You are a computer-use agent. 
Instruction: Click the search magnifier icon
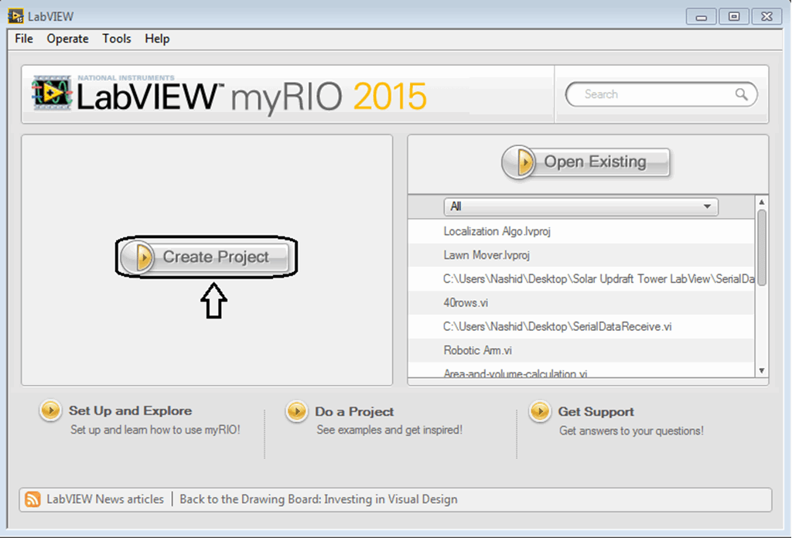(742, 94)
